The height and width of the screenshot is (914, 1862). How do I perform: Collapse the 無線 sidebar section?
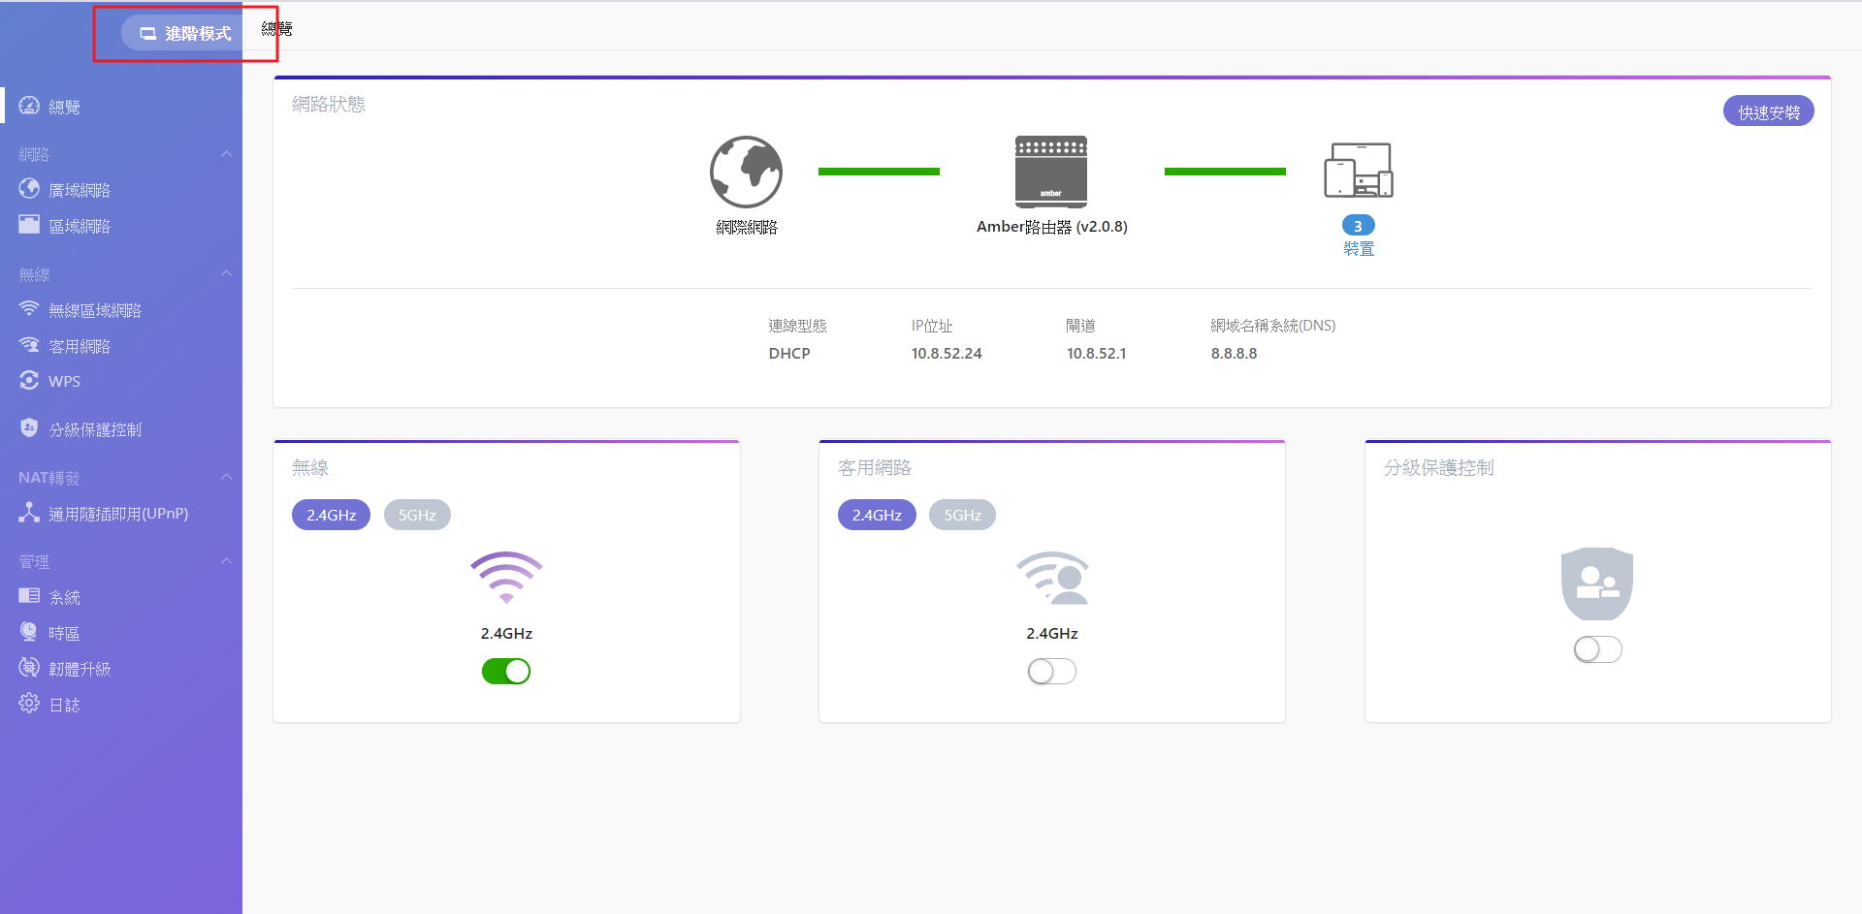coord(226,274)
